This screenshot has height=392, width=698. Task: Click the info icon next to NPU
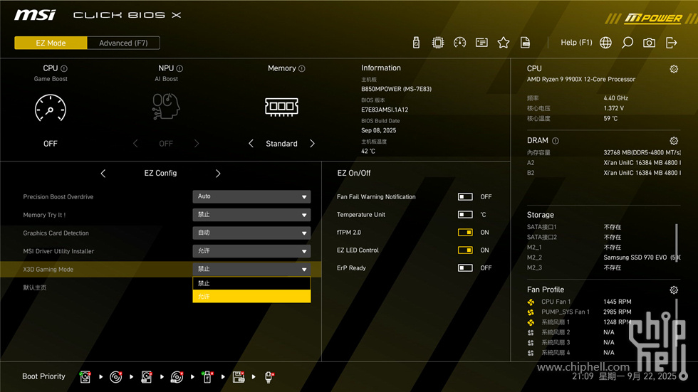click(x=179, y=68)
